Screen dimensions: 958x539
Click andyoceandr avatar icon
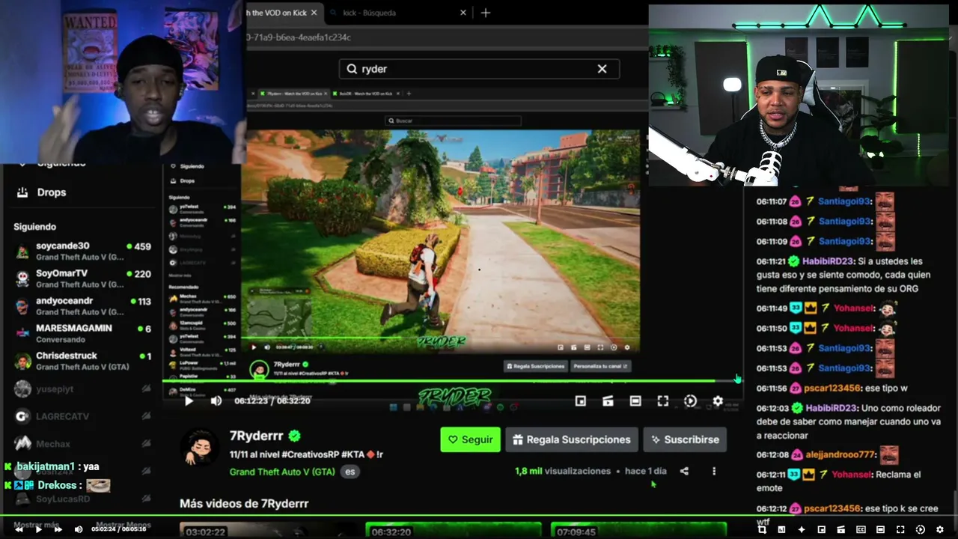pyautogui.click(x=23, y=306)
